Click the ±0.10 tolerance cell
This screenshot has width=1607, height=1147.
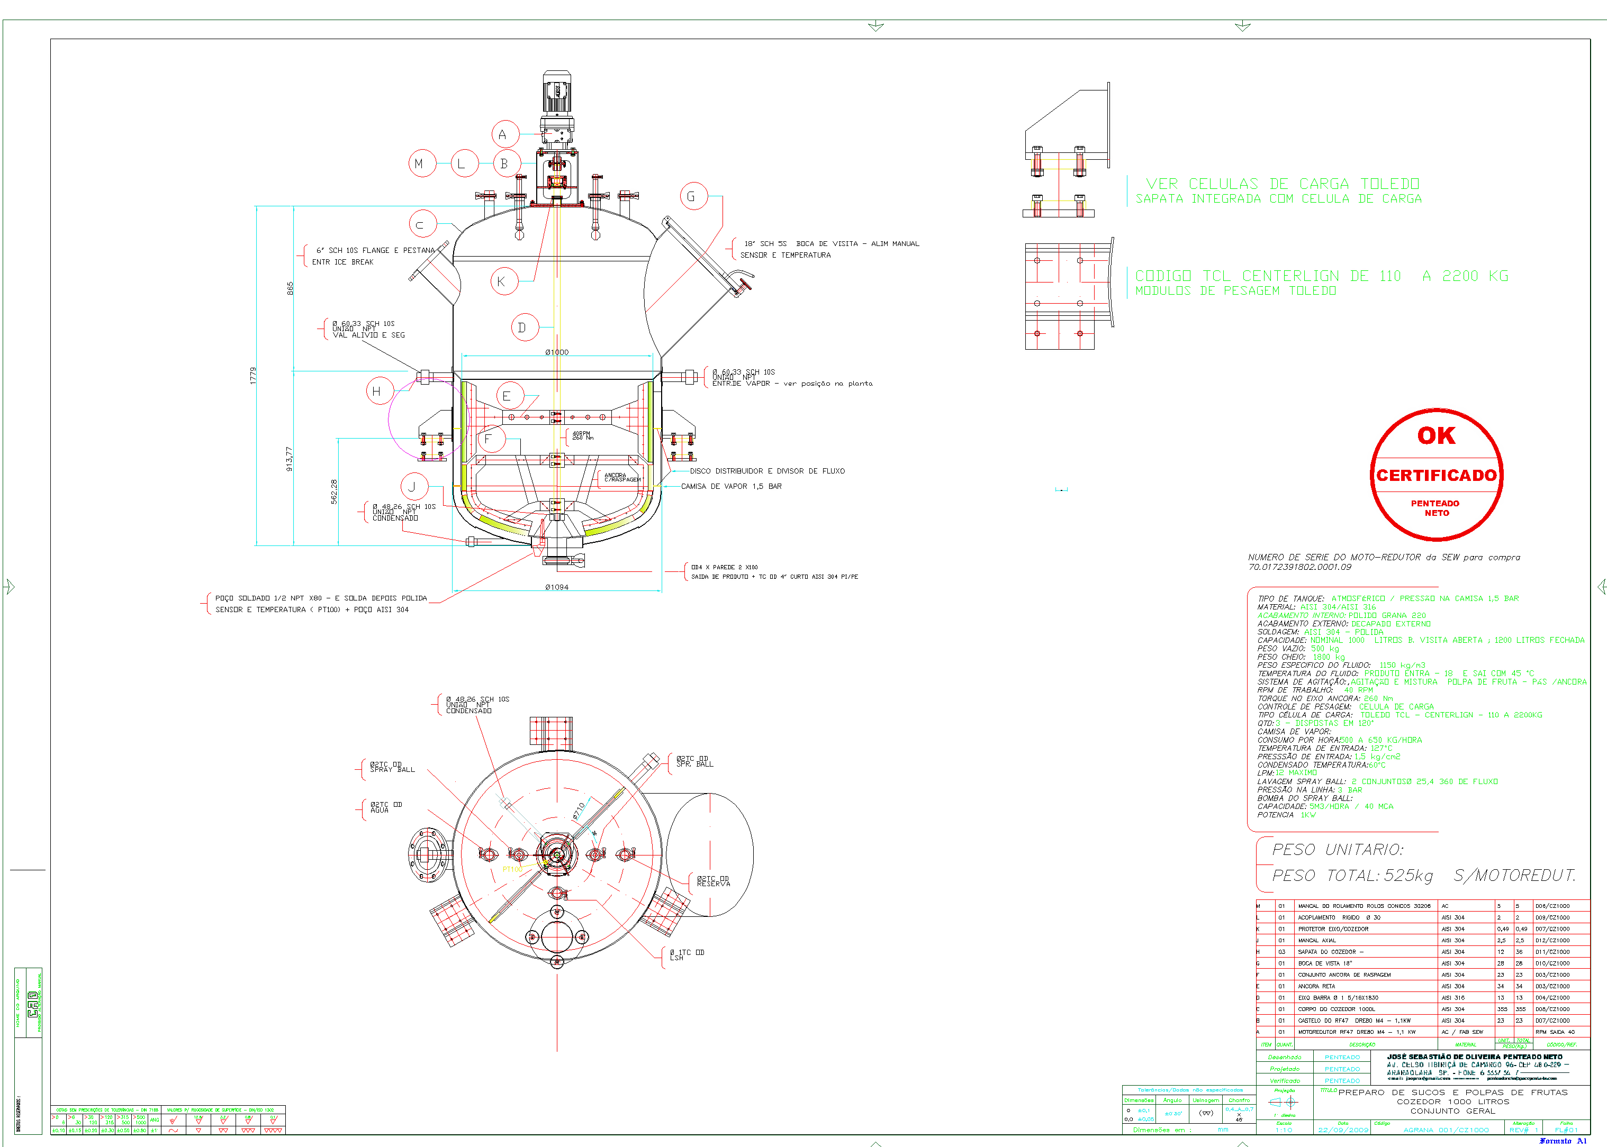pyautogui.click(x=58, y=1130)
